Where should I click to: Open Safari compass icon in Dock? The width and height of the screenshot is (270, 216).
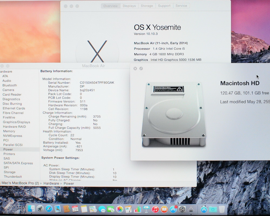[49, 209]
